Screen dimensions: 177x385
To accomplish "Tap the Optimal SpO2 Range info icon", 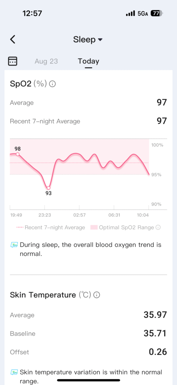I will click(x=158, y=227).
